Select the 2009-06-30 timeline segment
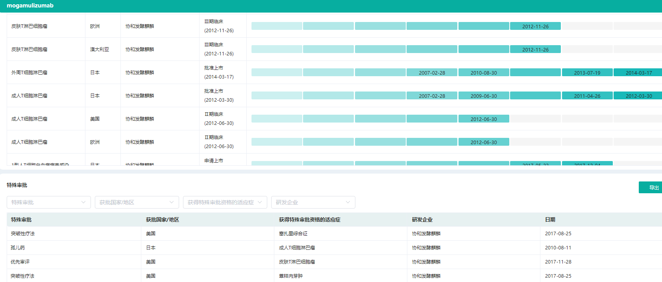Screen dimensions: 662x282 tap(483, 96)
